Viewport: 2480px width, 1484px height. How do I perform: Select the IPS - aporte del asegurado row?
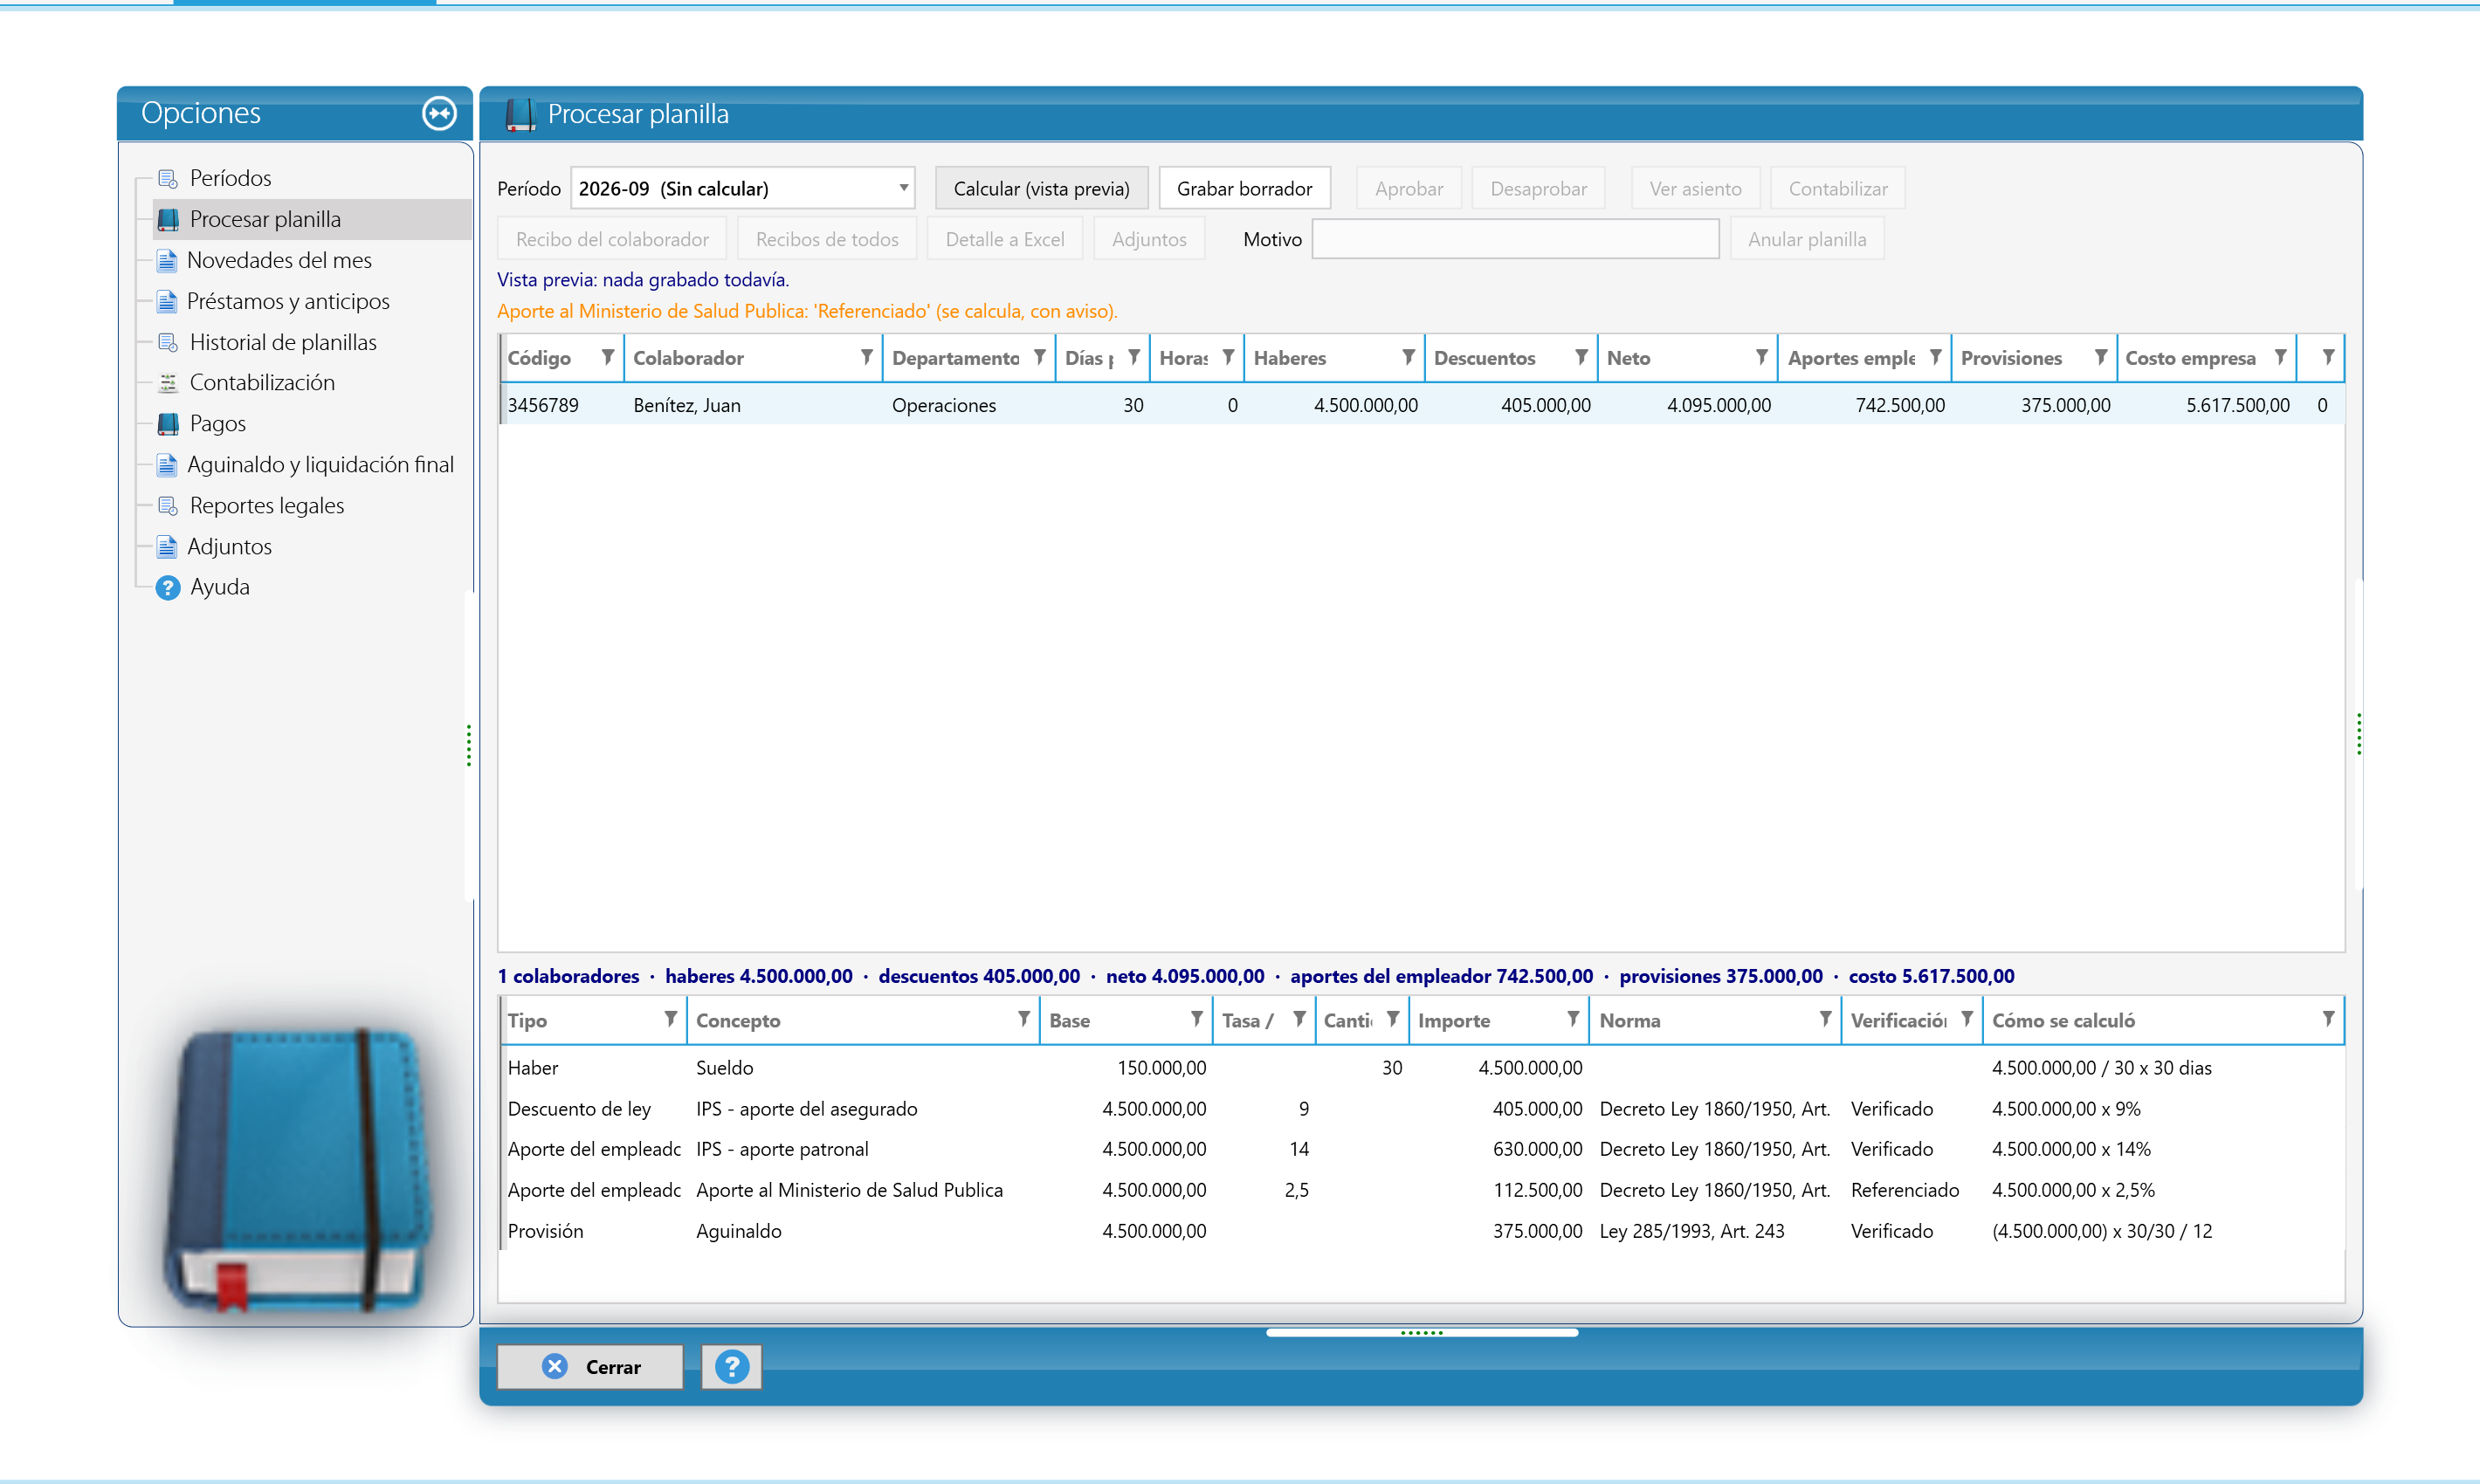point(1421,1109)
